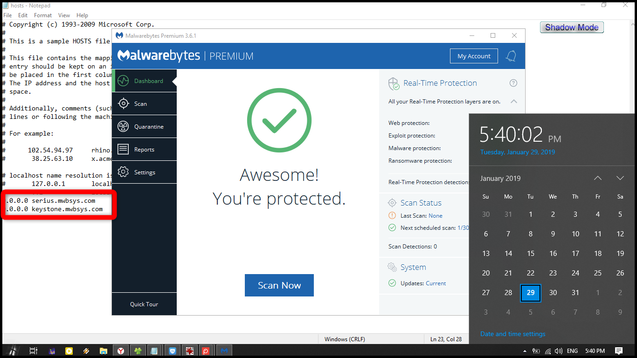This screenshot has height=358, width=637.
Task: Click the Dashboard pulse icon in sidebar
Action: [x=123, y=81]
